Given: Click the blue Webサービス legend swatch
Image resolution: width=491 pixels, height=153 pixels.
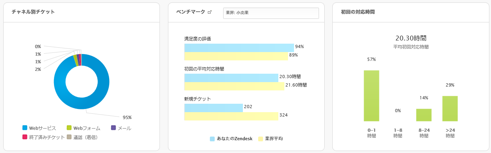Looking at the screenshot, I should tap(25, 128).
